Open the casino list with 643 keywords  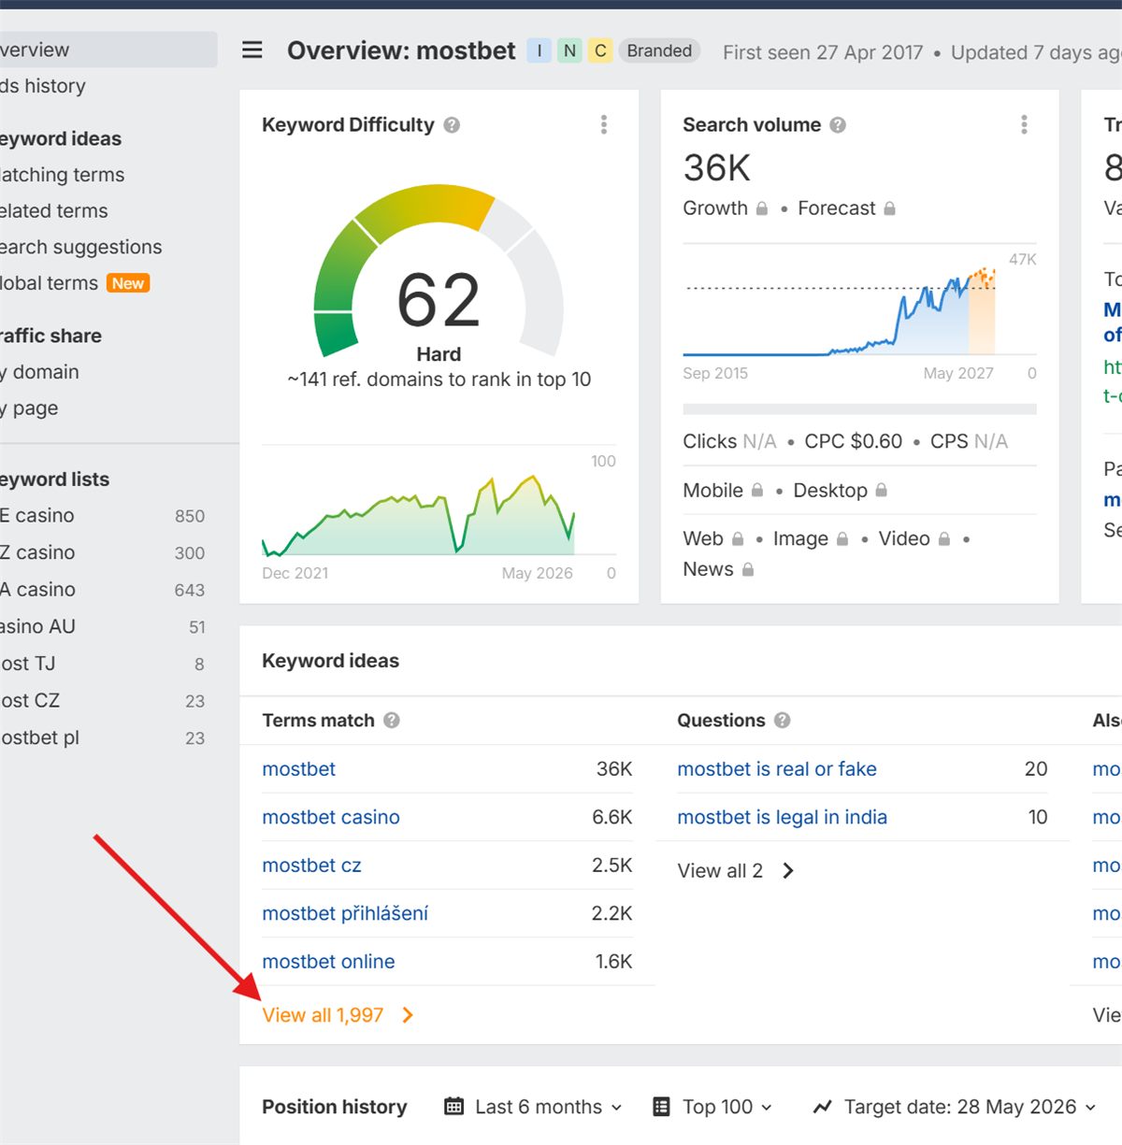pyautogui.click(x=103, y=590)
